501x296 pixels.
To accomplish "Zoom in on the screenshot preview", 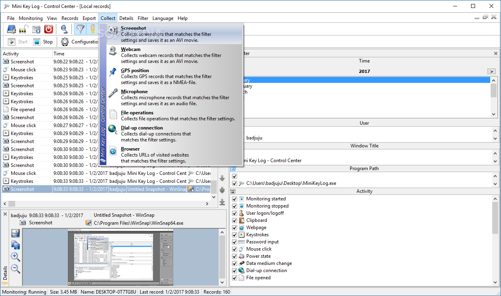I will [x=16, y=257].
